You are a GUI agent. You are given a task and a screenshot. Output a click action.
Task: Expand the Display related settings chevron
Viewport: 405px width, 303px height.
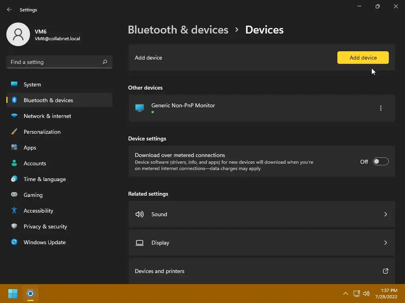click(385, 243)
